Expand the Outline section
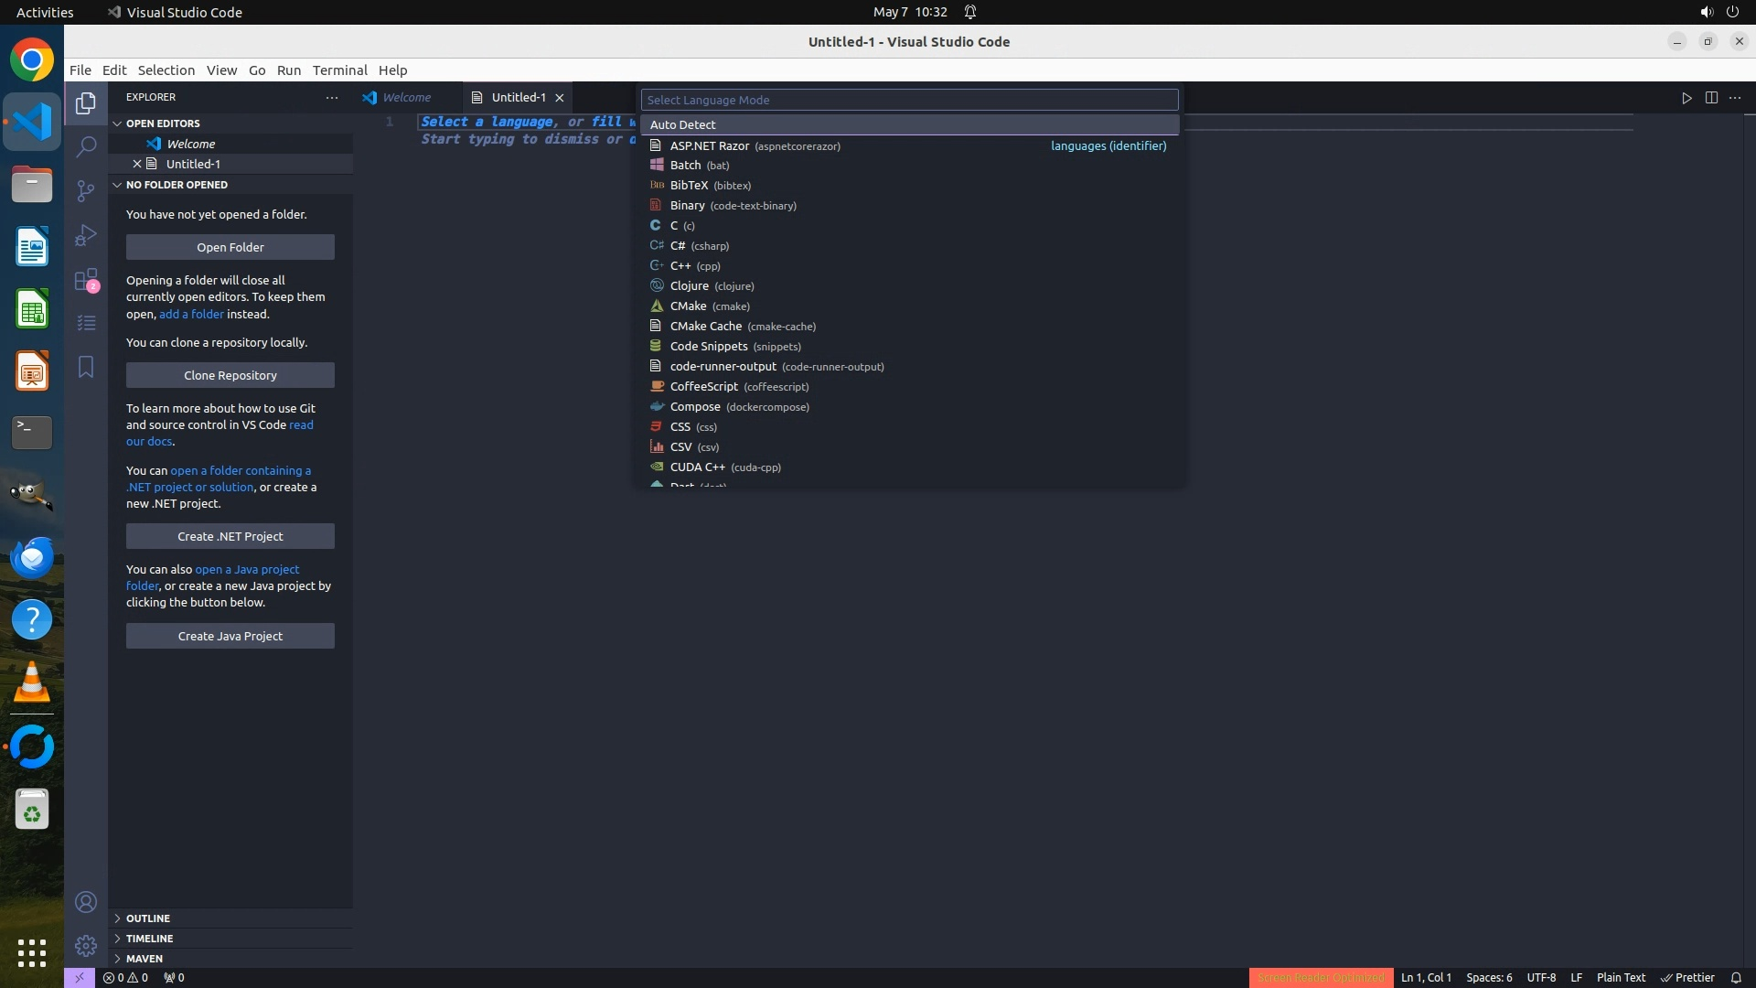Screen dimensions: 1756x988 tap(147, 918)
